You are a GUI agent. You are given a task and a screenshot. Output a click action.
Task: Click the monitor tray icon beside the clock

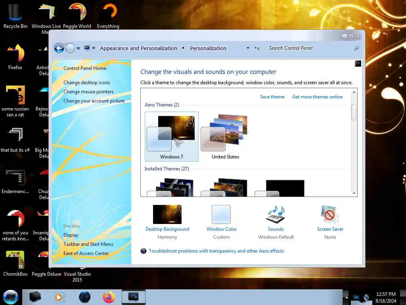[356, 297]
